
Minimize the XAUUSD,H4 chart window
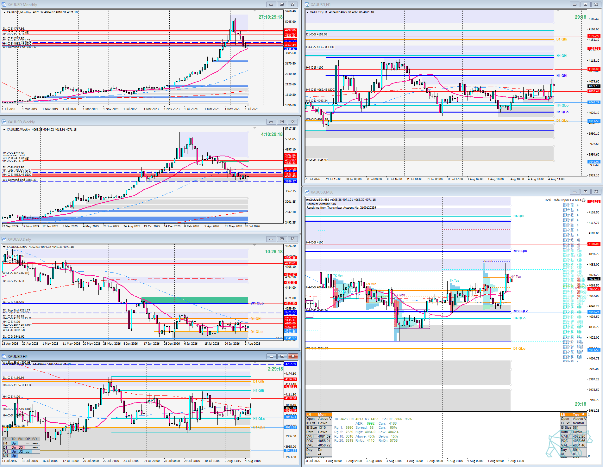click(x=271, y=356)
